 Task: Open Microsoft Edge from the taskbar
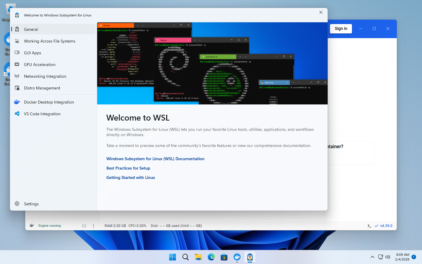pyautogui.click(x=211, y=257)
